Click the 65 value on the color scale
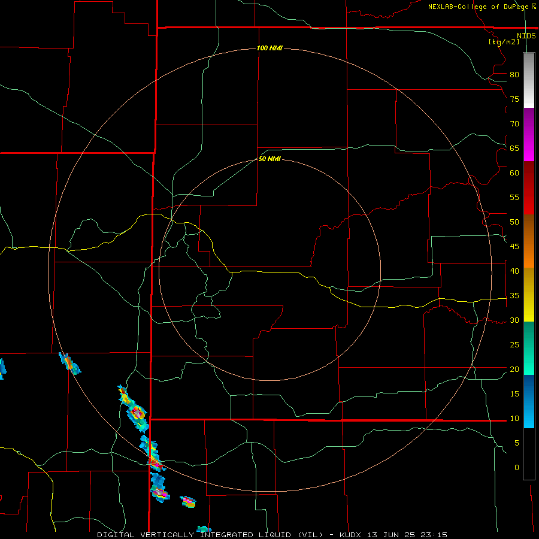The image size is (539, 539). tap(514, 149)
